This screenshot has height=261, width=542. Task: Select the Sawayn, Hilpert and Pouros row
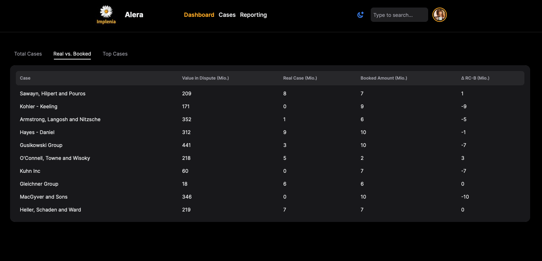pyautogui.click(x=270, y=94)
